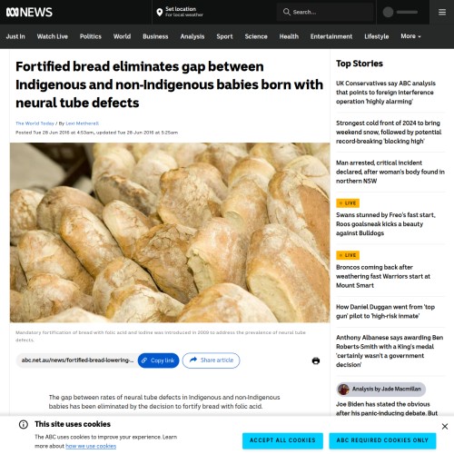Print the article using printer icon
Viewport: 454px width, 454px height.
point(316,360)
